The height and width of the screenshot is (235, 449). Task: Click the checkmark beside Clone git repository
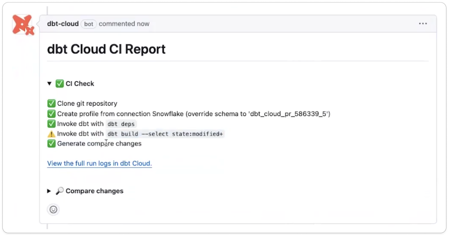[x=51, y=103]
